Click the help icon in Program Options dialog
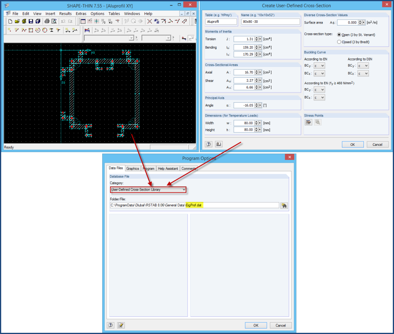394x334 pixels. 110,325
